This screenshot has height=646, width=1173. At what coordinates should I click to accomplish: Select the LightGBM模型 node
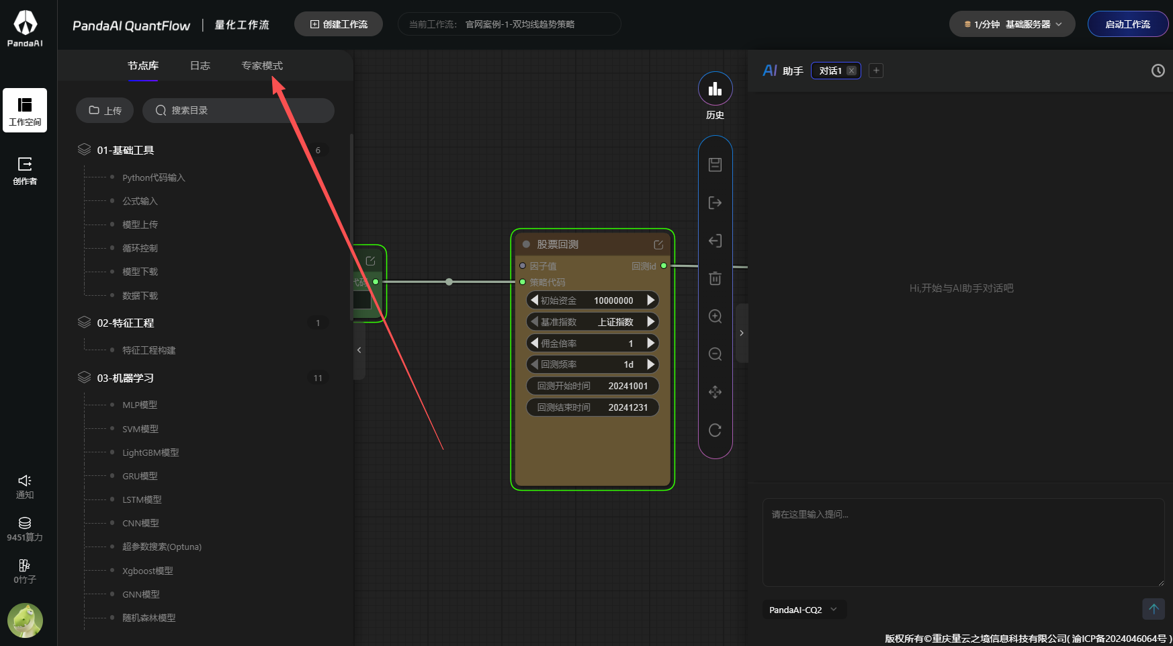(x=150, y=452)
